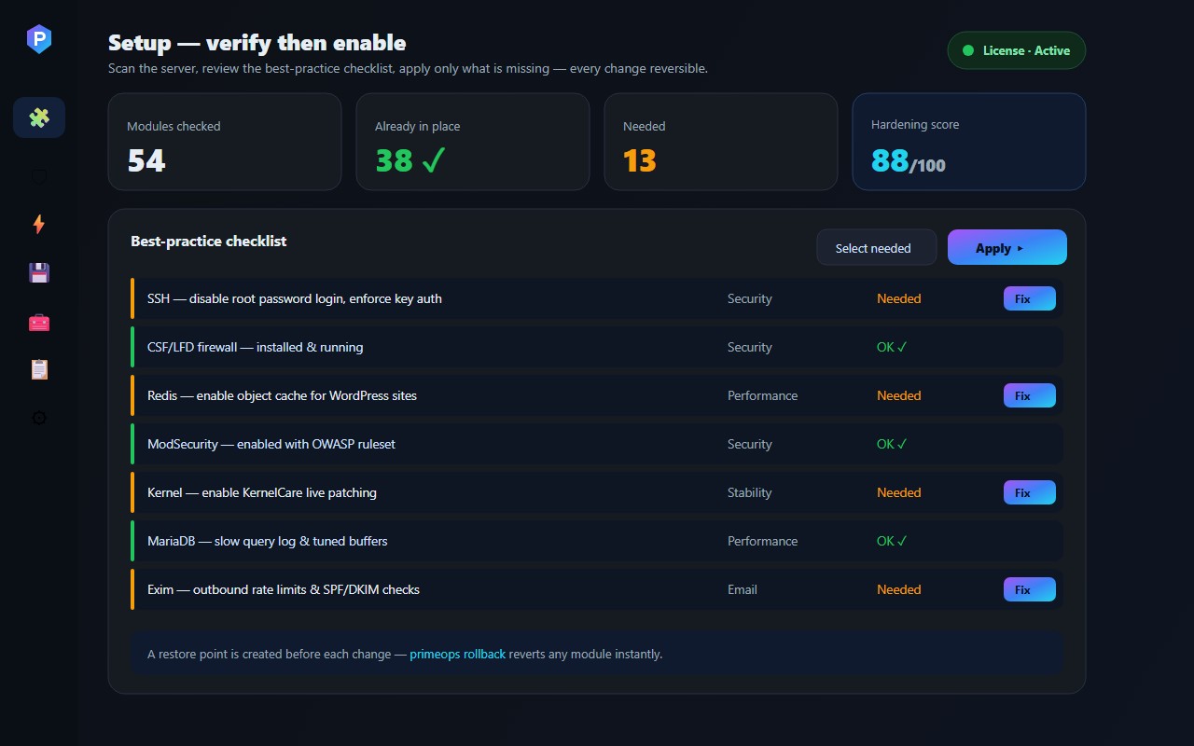Click the Needed status on SSH row

(x=899, y=298)
